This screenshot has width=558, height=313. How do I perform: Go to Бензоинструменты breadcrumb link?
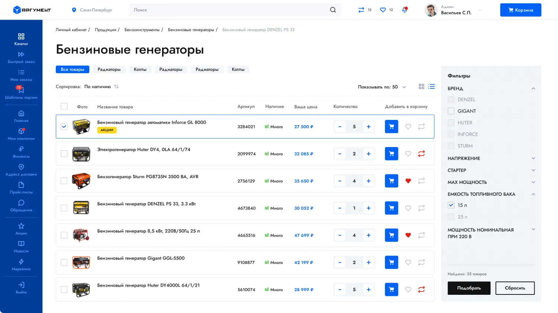point(142,30)
